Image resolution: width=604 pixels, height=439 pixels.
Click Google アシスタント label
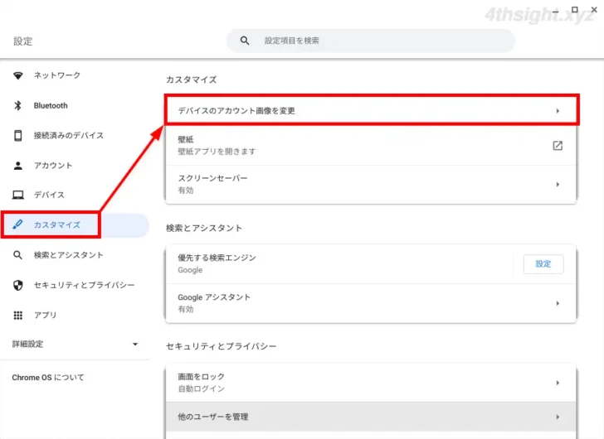(214, 297)
